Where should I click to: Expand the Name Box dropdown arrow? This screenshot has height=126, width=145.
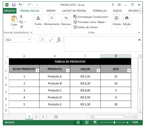[x=29, y=40]
